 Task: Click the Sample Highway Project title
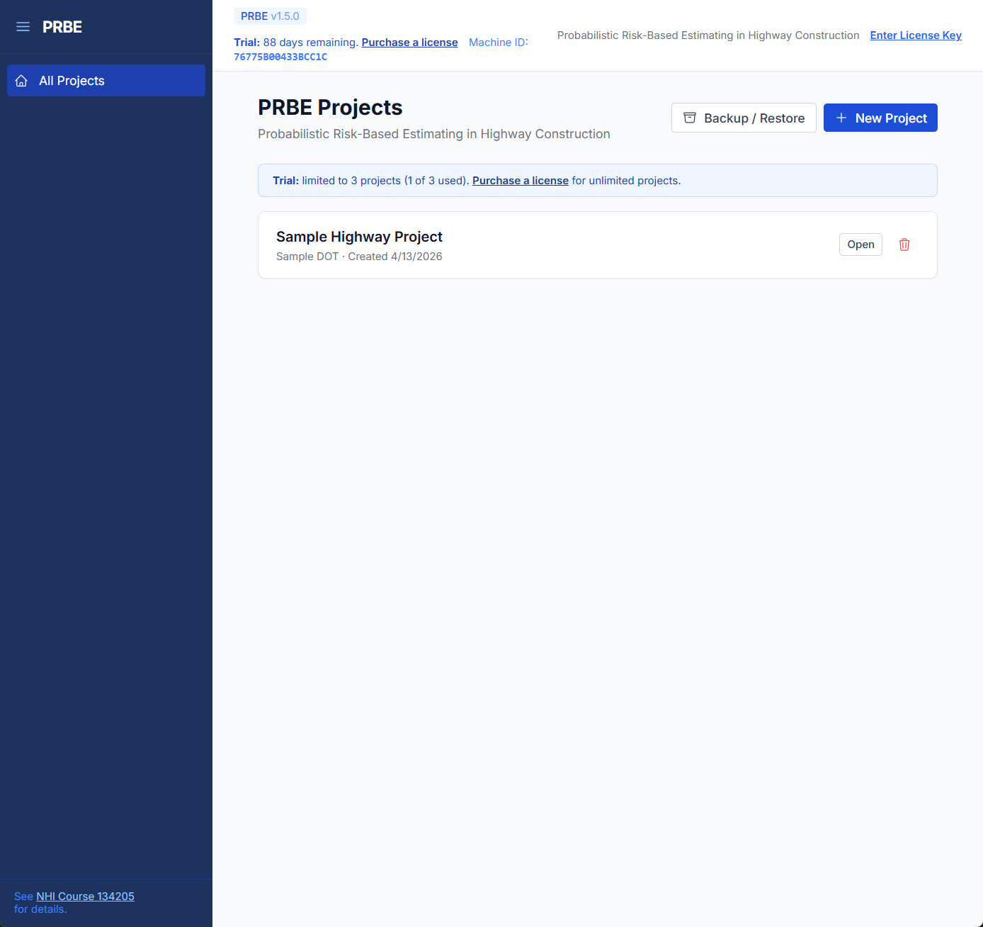(x=359, y=236)
